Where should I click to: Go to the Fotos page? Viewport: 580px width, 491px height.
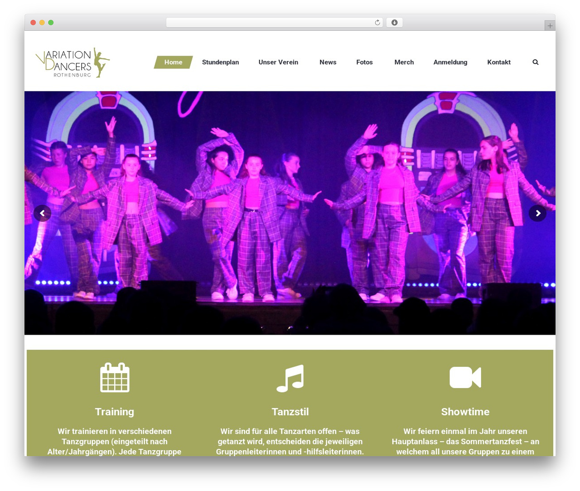[x=364, y=62]
